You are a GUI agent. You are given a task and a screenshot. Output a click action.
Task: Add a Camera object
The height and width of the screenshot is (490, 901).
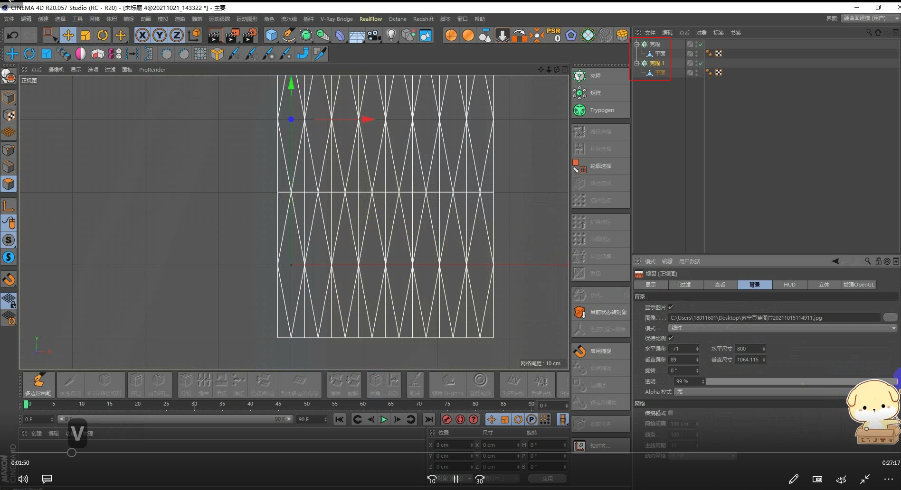click(374, 35)
